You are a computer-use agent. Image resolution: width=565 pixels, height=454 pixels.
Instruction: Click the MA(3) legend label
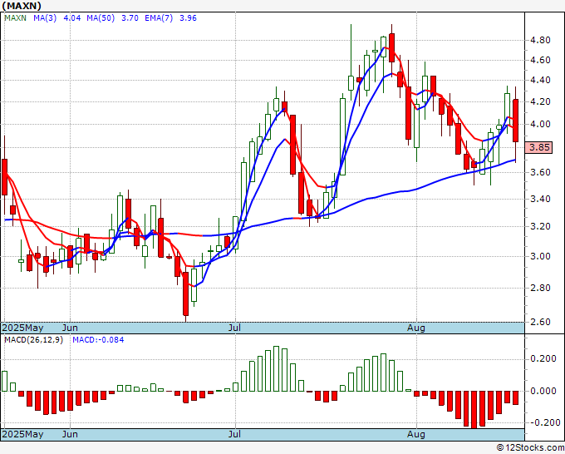click(45, 18)
